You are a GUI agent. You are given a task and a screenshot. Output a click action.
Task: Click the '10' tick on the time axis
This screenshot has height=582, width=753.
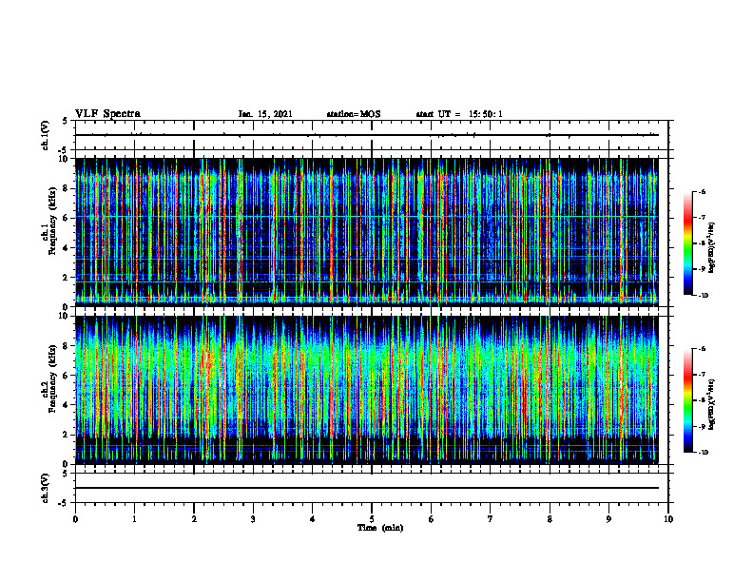click(x=668, y=519)
